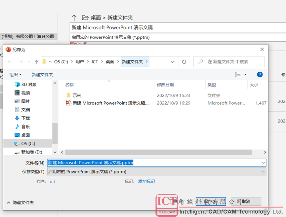Click the backstage file name field

[x=178, y=27]
